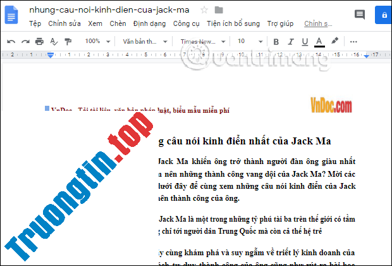
Task: Open the Văn bản th... style dropdown
Action: (x=145, y=42)
